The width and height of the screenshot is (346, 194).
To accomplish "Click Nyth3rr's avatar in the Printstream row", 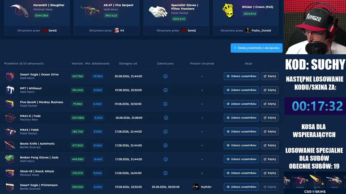I will tap(196, 187).
